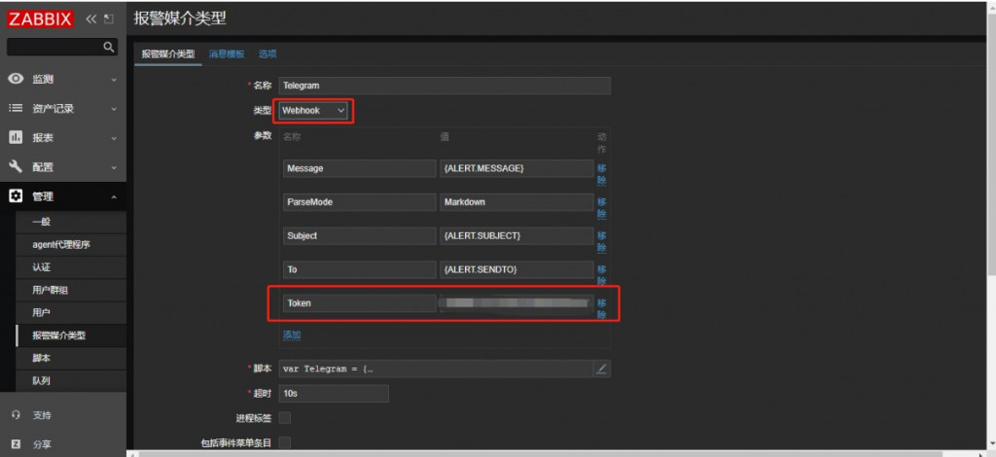Viewport: 996px width, 457px height.
Task: Click the {ALERT.MESSAGE} value field
Action: pos(516,168)
